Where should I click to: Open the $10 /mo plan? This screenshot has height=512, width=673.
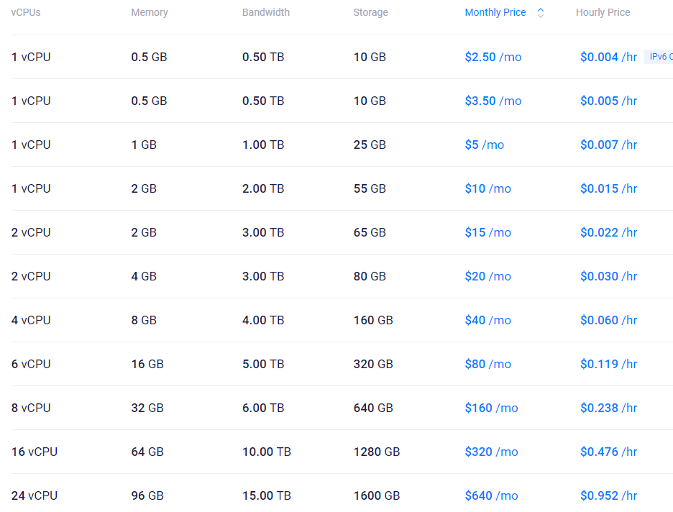click(x=487, y=188)
